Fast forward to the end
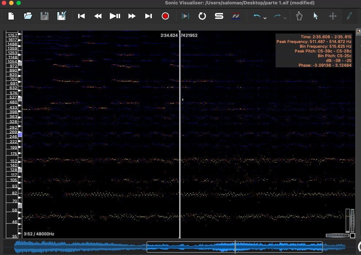The image size is (361, 255). [x=149, y=16]
